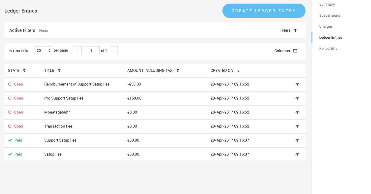Open the Period Bills section
371x194 pixels.
coord(328,48)
